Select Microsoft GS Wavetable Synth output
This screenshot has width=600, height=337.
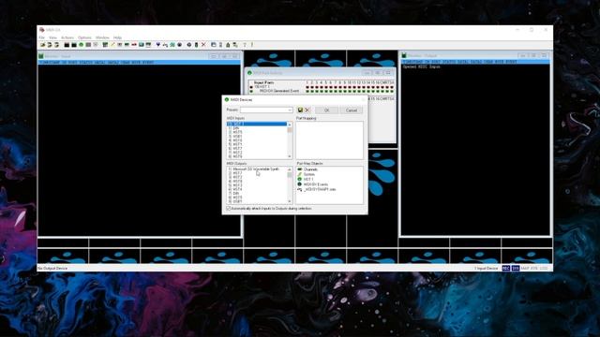coord(256,168)
